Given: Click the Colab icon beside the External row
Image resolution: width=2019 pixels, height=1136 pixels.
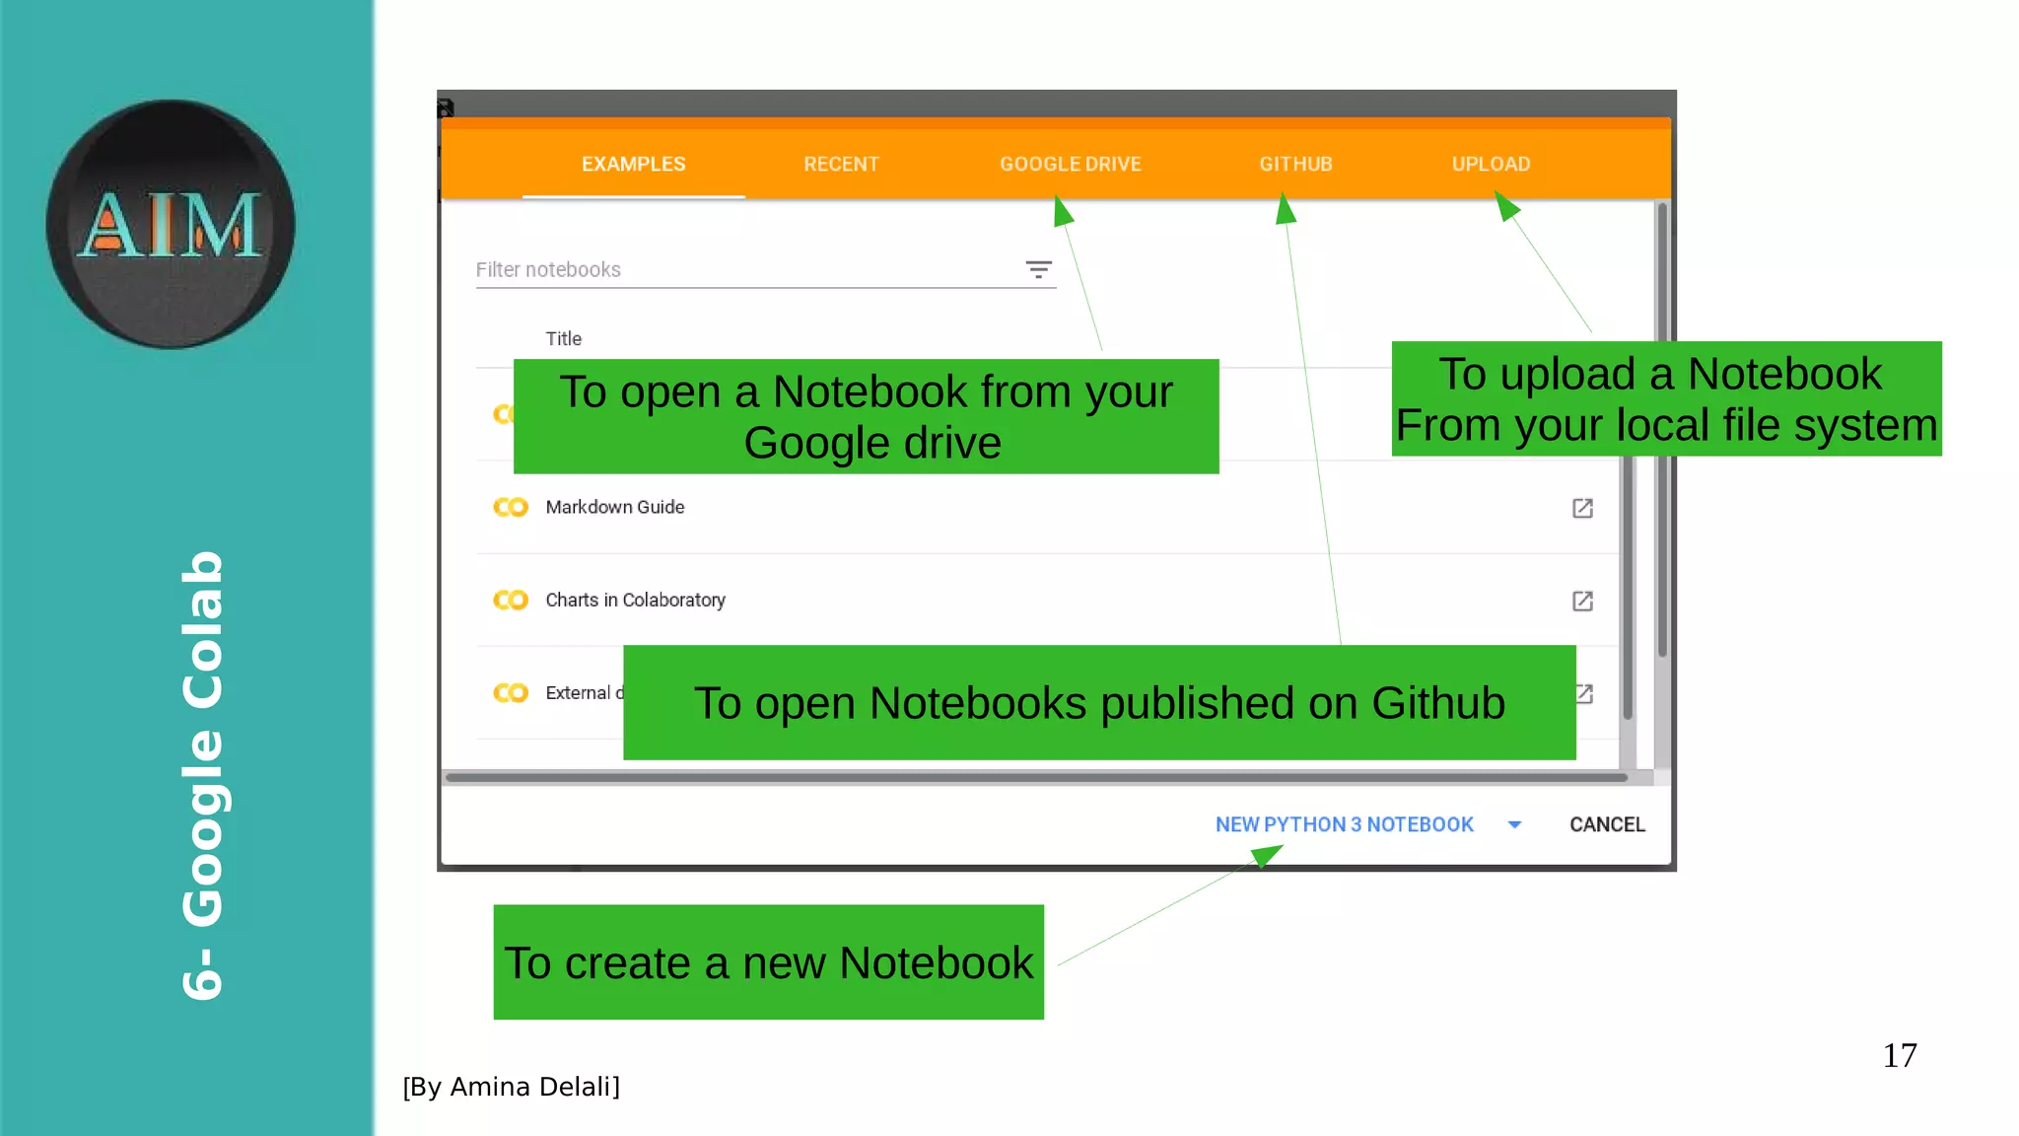Looking at the screenshot, I should coord(511,693).
